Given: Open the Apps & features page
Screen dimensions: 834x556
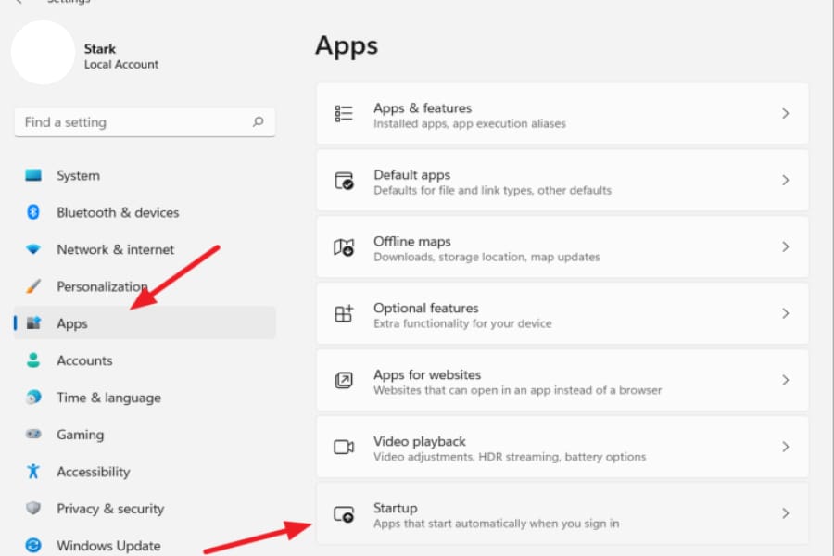Looking at the screenshot, I should pos(562,113).
